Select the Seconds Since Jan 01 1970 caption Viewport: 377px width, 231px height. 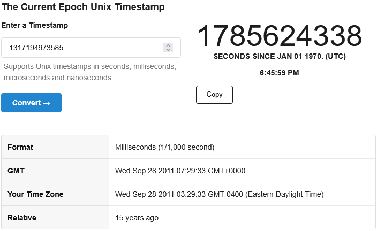click(x=280, y=57)
